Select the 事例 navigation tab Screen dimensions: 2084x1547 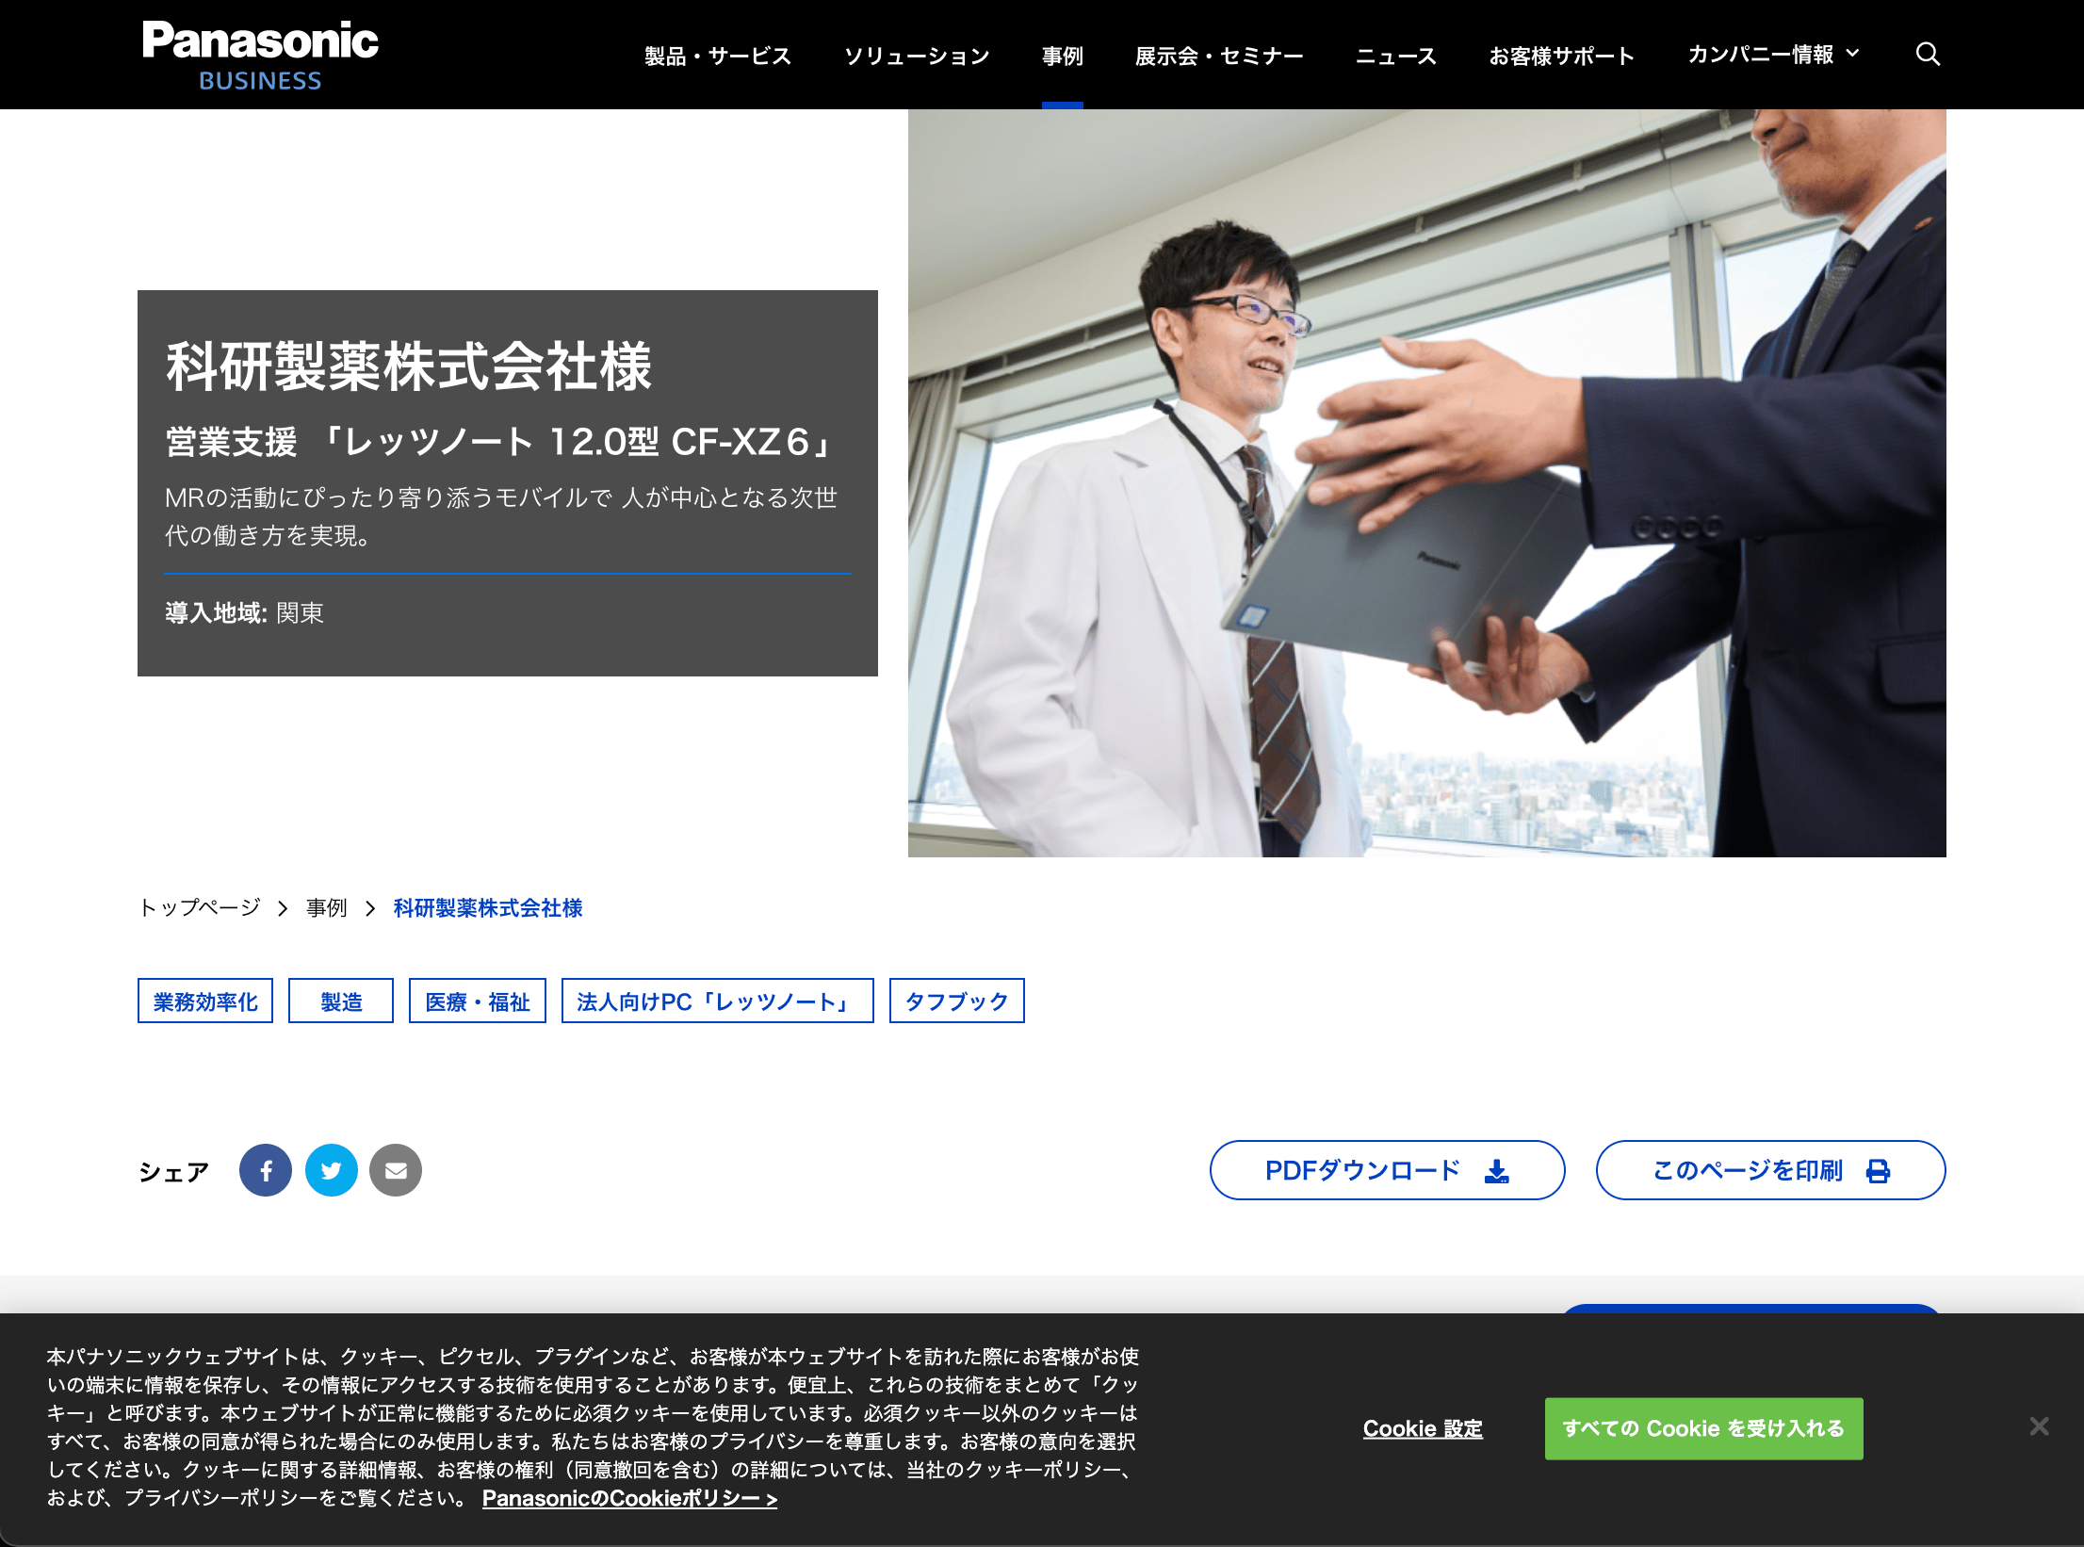tap(1063, 56)
